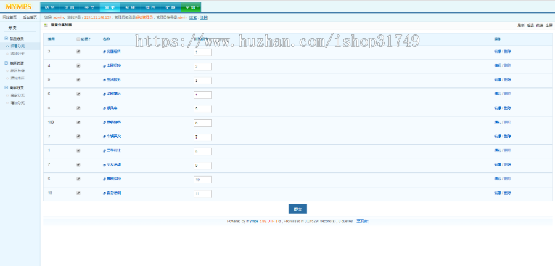The image size is (555, 266).
Task: Click the 名称 column header
Action: coord(106,39)
